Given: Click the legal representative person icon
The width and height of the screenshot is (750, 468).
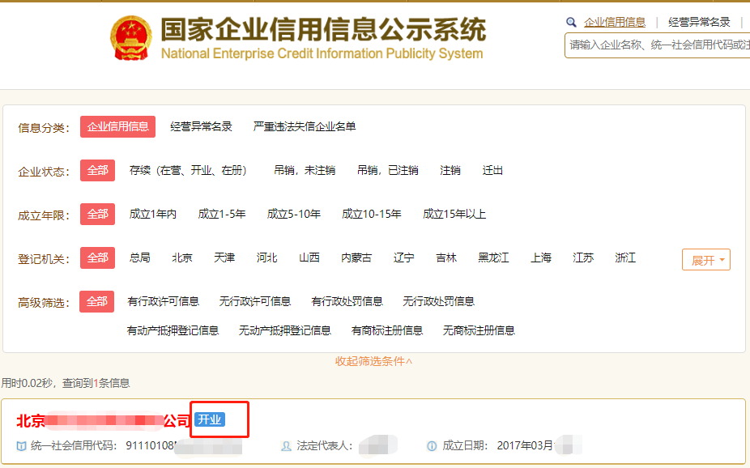Looking at the screenshot, I should (x=286, y=446).
